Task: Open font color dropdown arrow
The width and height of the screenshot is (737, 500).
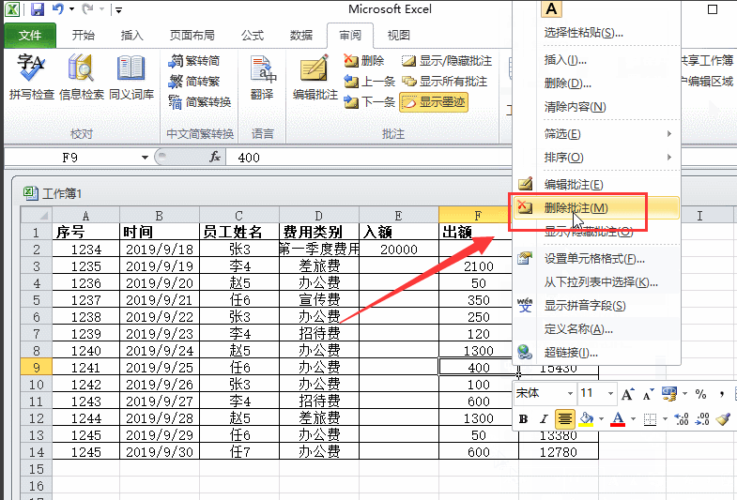Action: (x=633, y=418)
